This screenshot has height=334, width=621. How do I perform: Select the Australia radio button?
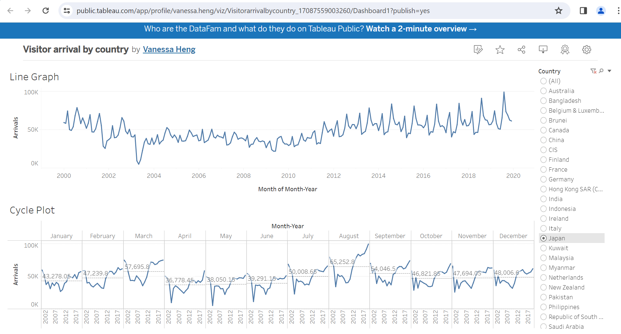[x=544, y=91]
